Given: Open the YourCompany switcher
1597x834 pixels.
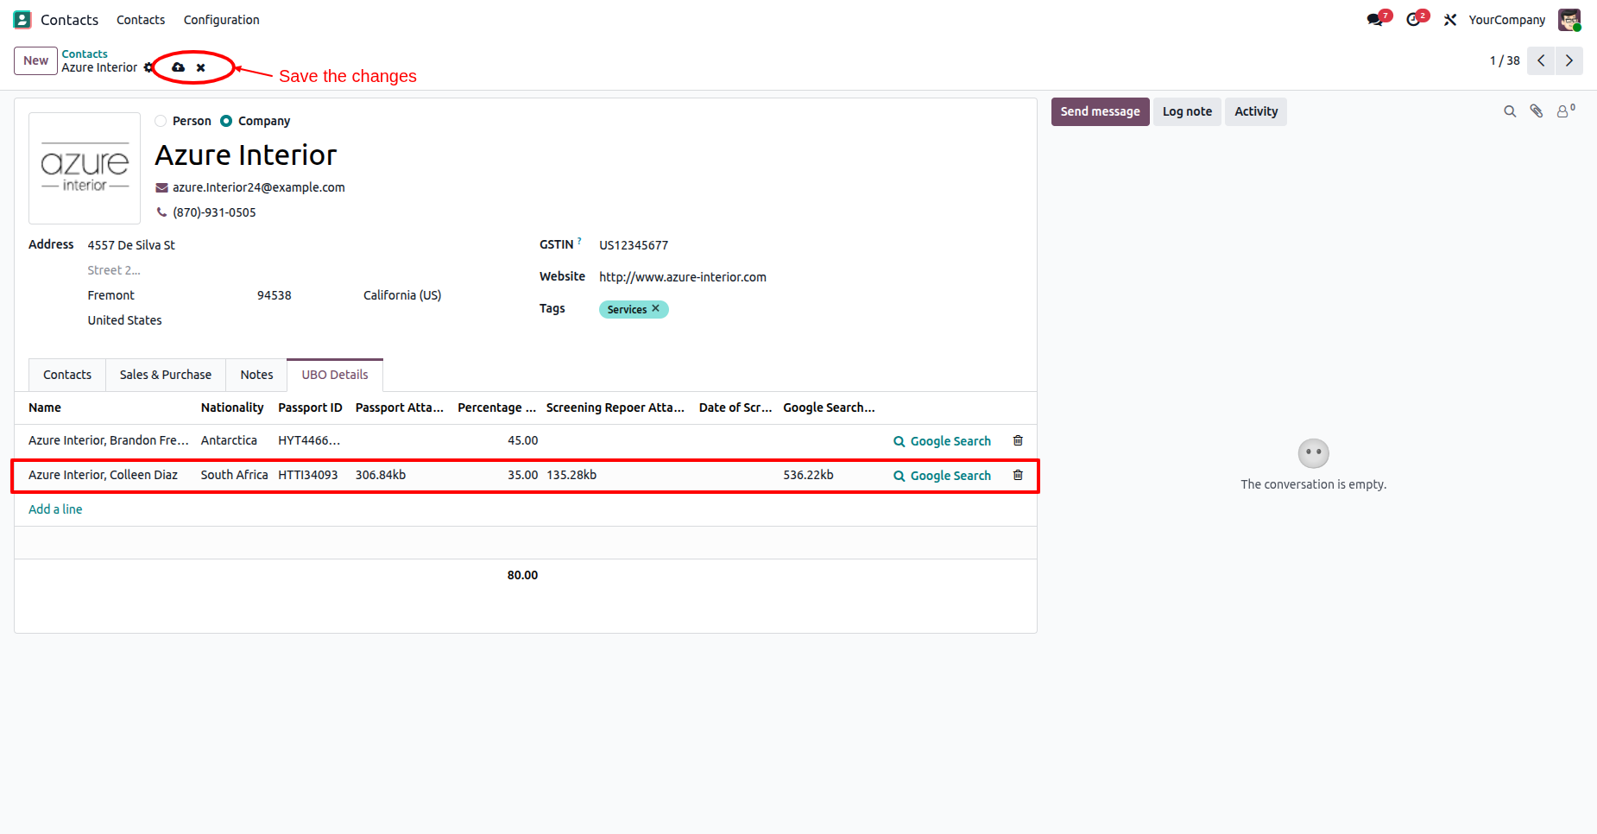Looking at the screenshot, I should pyautogui.click(x=1506, y=20).
